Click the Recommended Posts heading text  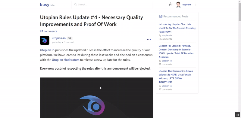(176, 17)
